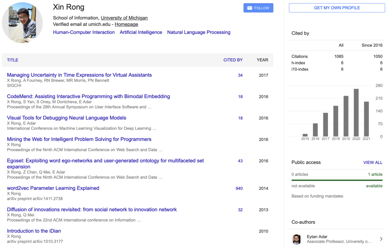The height and width of the screenshot is (248, 388).
Task: Click the green public access progress bar
Action: coord(337,180)
